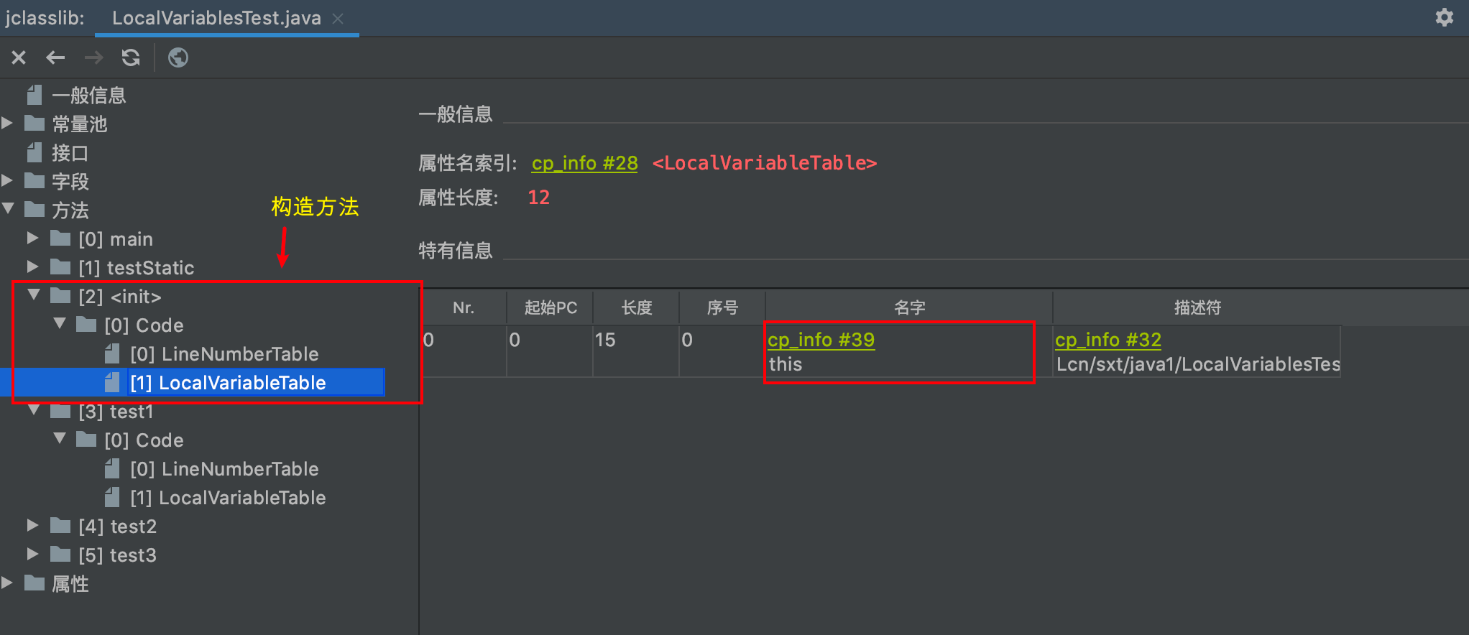Screen dimensions: 1469x635
Task: Click the 常量池 folder icon
Action: (x=34, y=123)
